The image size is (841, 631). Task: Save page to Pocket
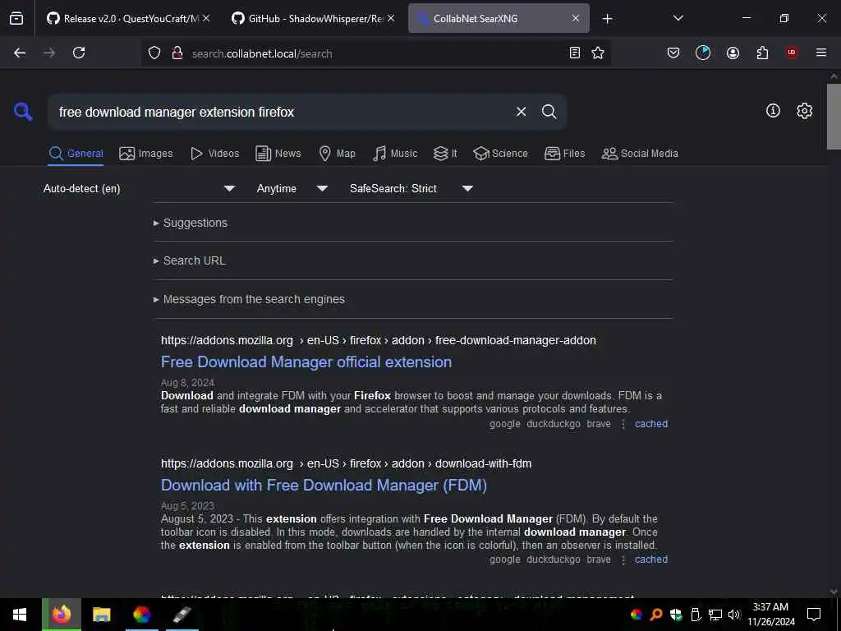673,53
